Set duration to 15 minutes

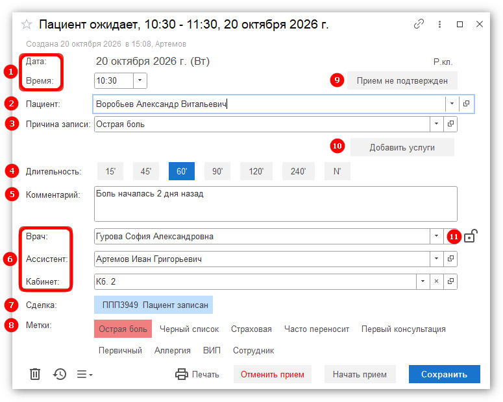[110, 171]
